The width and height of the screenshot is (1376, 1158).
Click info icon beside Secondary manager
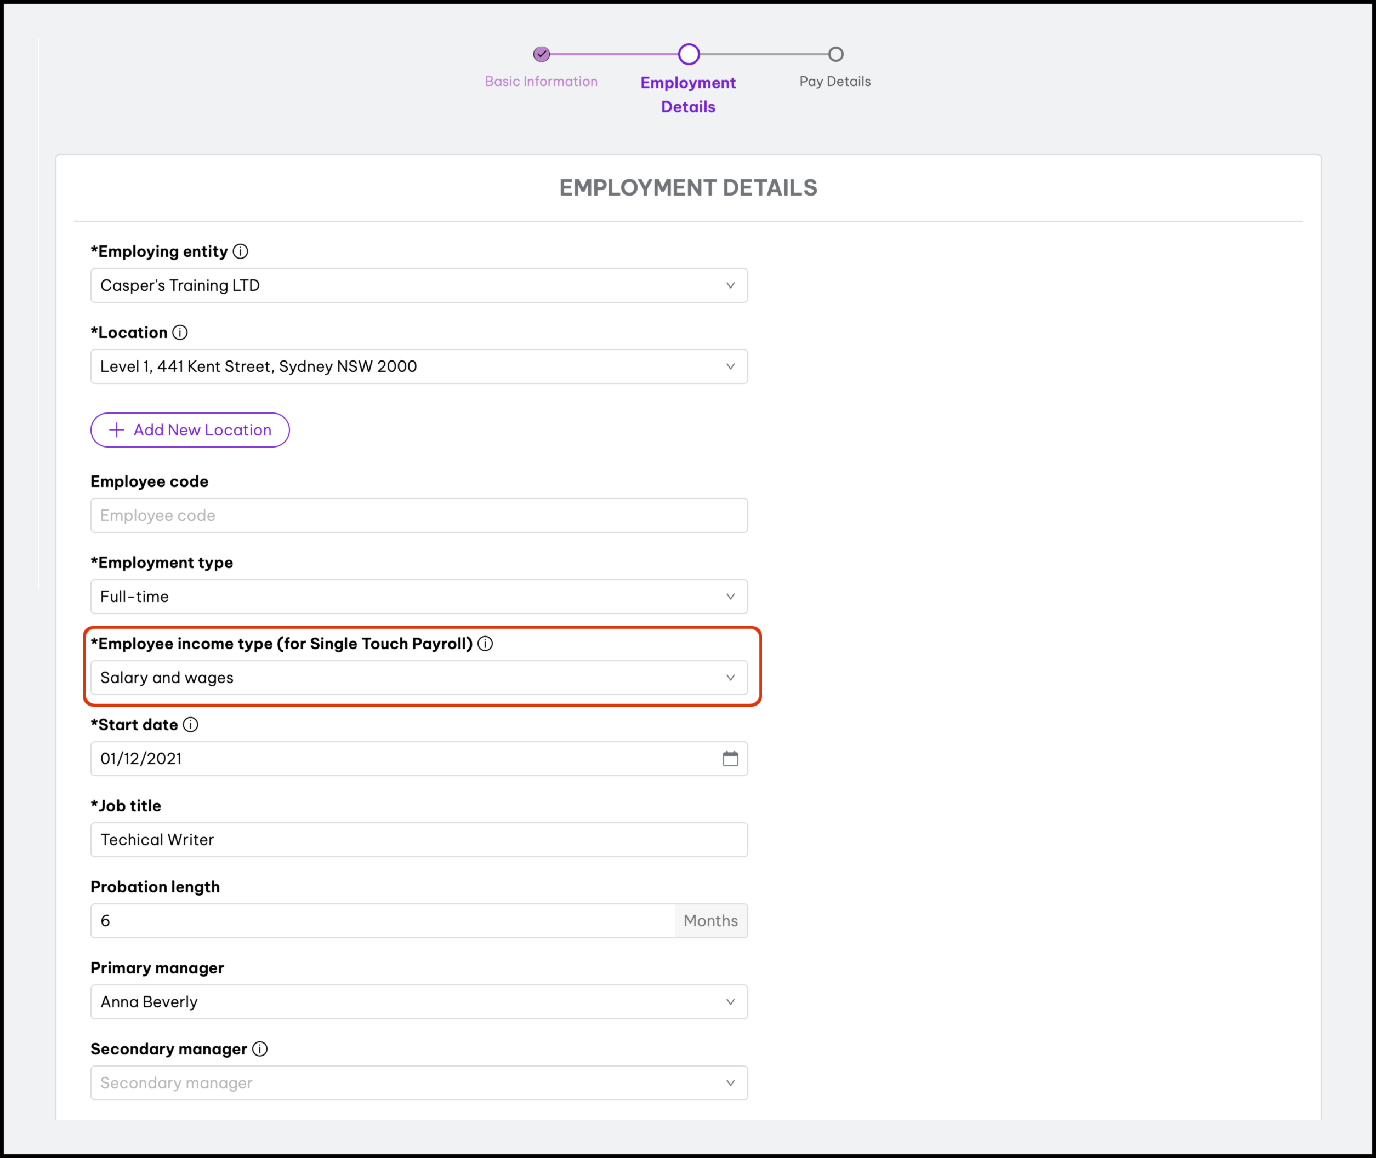[x=260, y=1049]
